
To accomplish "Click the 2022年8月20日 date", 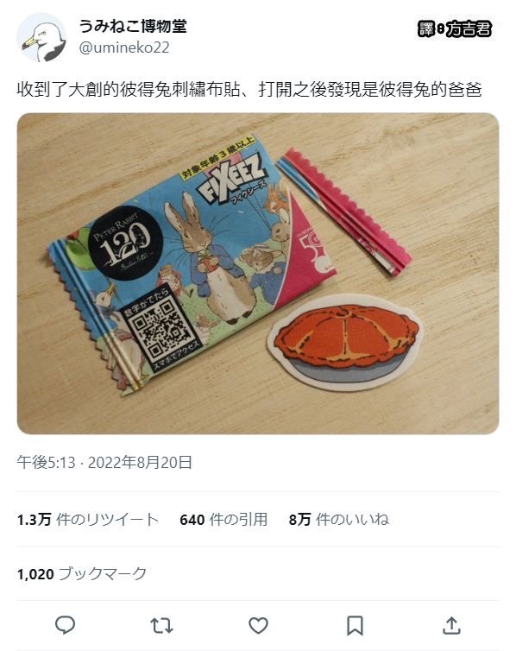I will 140,462.
